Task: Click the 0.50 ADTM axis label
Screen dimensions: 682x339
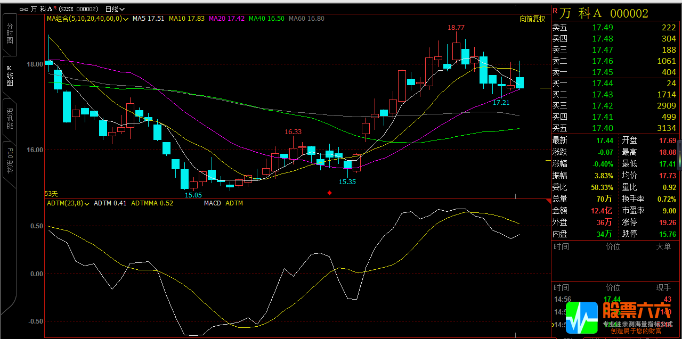Action: [x=37, y=226]
